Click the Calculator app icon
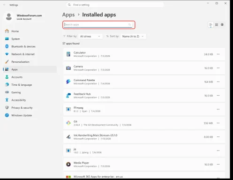 coord(68,54)
